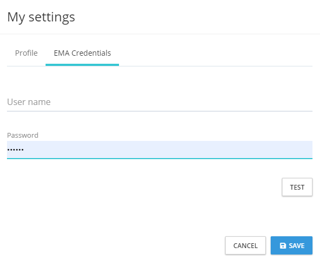Click the teal underline below EMA Credentials

coord(82,65)
